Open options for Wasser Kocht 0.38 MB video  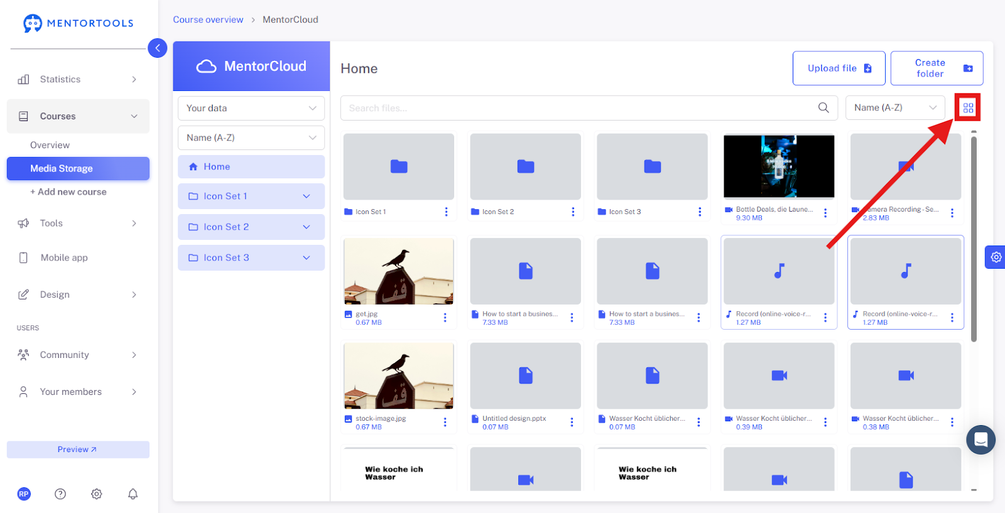(x=952, y=423)
